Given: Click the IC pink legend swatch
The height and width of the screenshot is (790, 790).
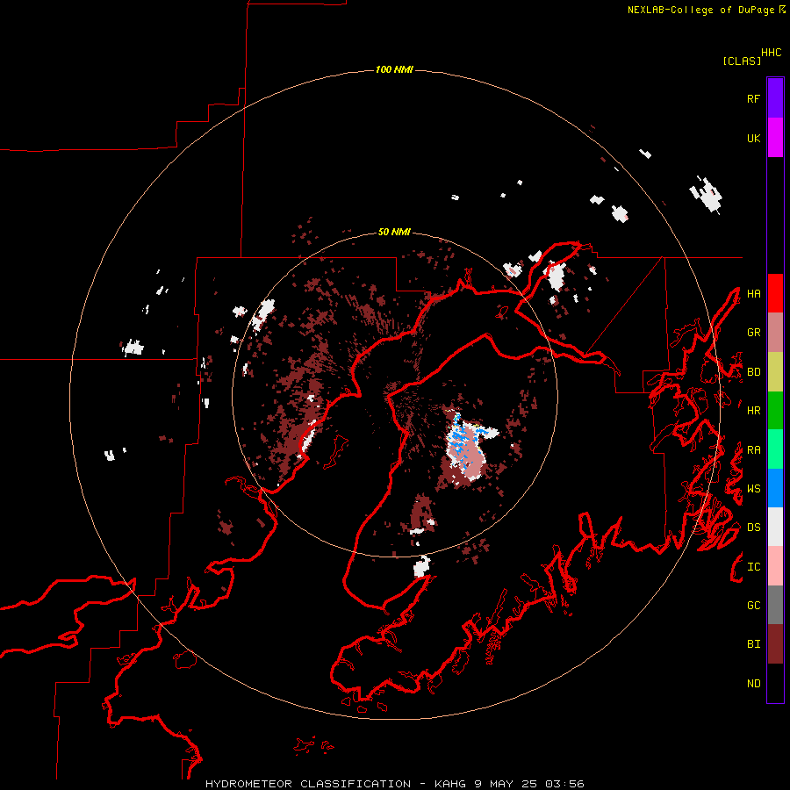Looking at the screenshot, I should (775, 566).
